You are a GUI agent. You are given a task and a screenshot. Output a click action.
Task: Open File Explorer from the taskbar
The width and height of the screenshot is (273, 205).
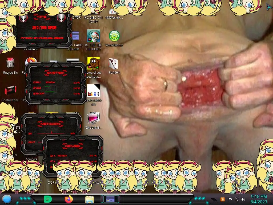(90, 199)
